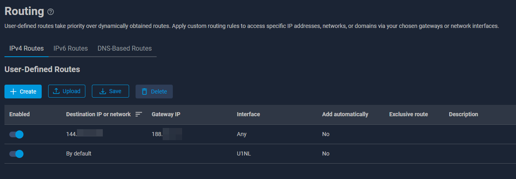Click the Add automatically column header
Screen dimensions: 516x179
point(345,114)
